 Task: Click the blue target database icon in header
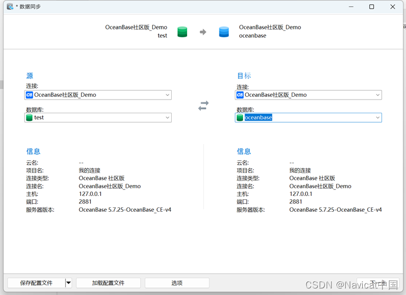click(x=224, y=32)
